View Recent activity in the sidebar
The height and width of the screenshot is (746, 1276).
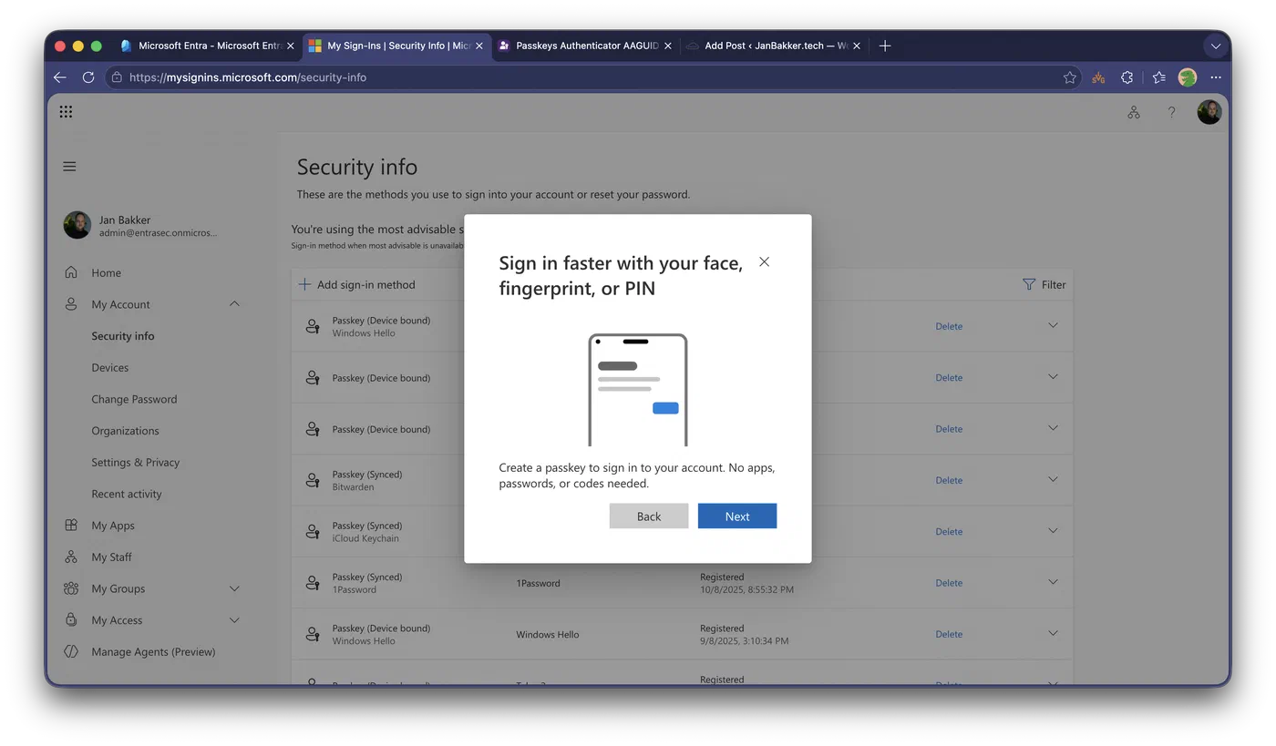point(127,495)
